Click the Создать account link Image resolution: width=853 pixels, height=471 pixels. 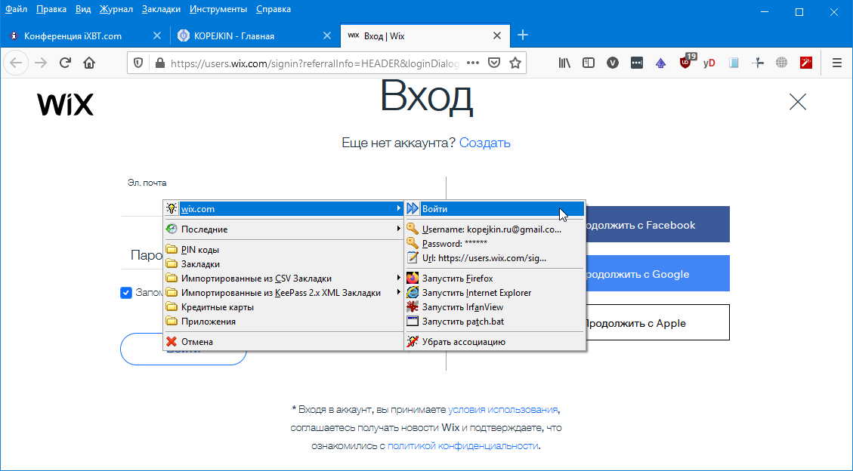485,143
